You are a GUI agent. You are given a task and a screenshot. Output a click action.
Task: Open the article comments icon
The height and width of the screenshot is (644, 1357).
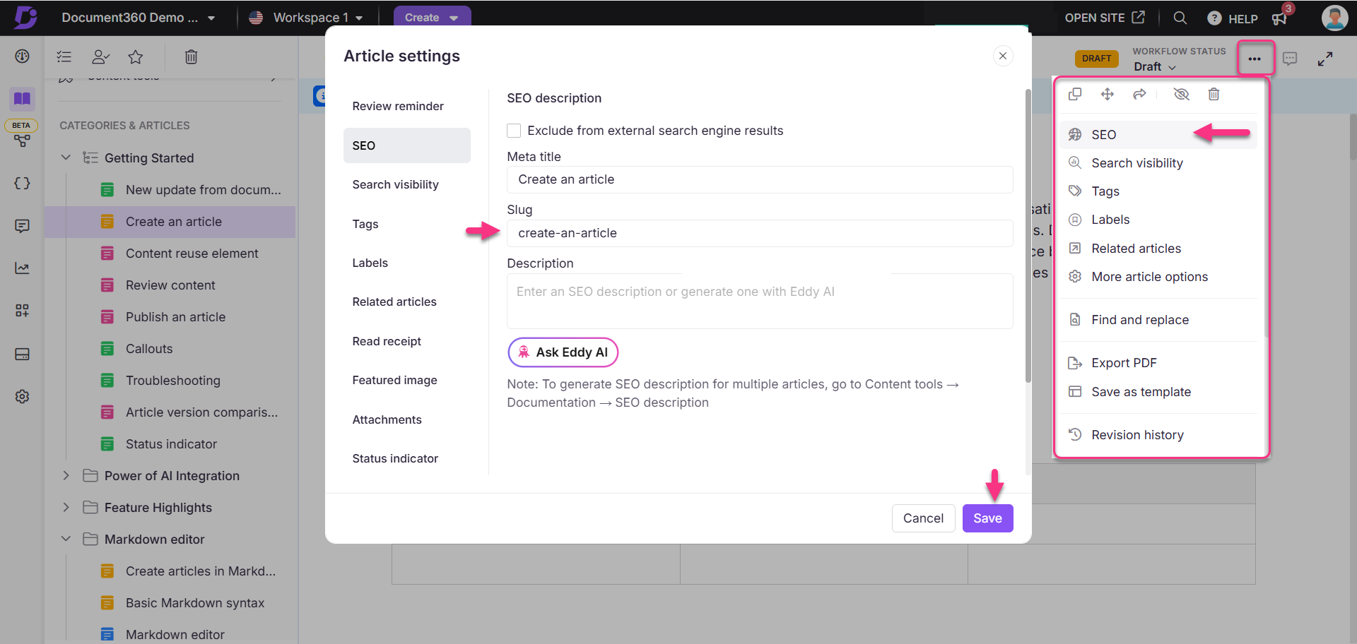pyautogui.click(x=1290, y=59)
